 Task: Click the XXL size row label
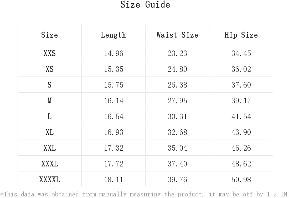tap(49, 148)
